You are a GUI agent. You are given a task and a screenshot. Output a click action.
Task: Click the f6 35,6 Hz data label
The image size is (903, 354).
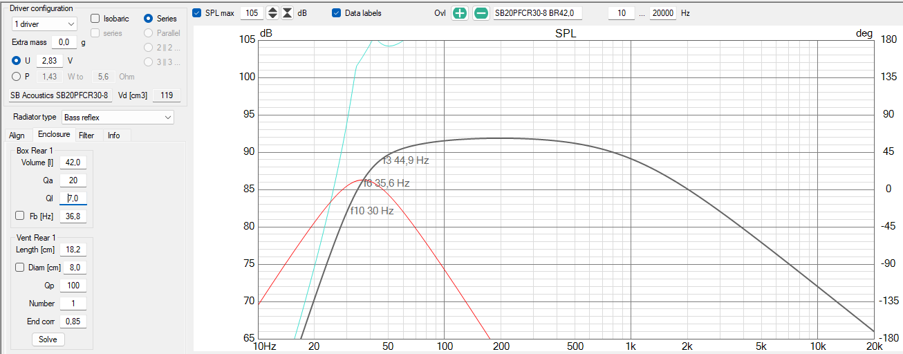pos(387,183)
